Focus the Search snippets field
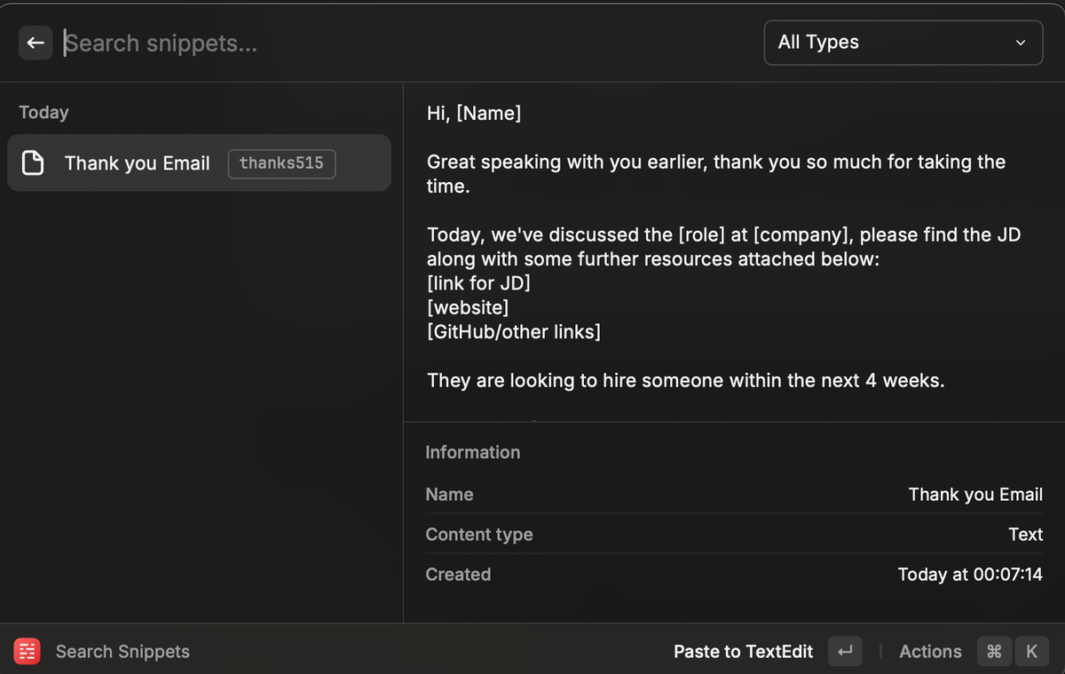Viewport: 1065px width, 674px height. 404,43
